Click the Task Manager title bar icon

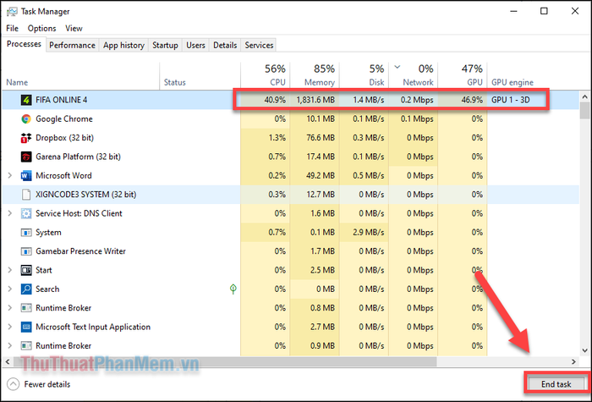pyautogui.click(x=12, y=12)
